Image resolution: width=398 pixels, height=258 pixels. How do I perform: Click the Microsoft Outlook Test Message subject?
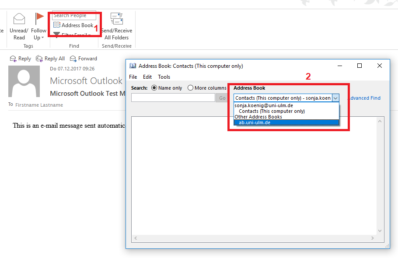coord(87,94)
